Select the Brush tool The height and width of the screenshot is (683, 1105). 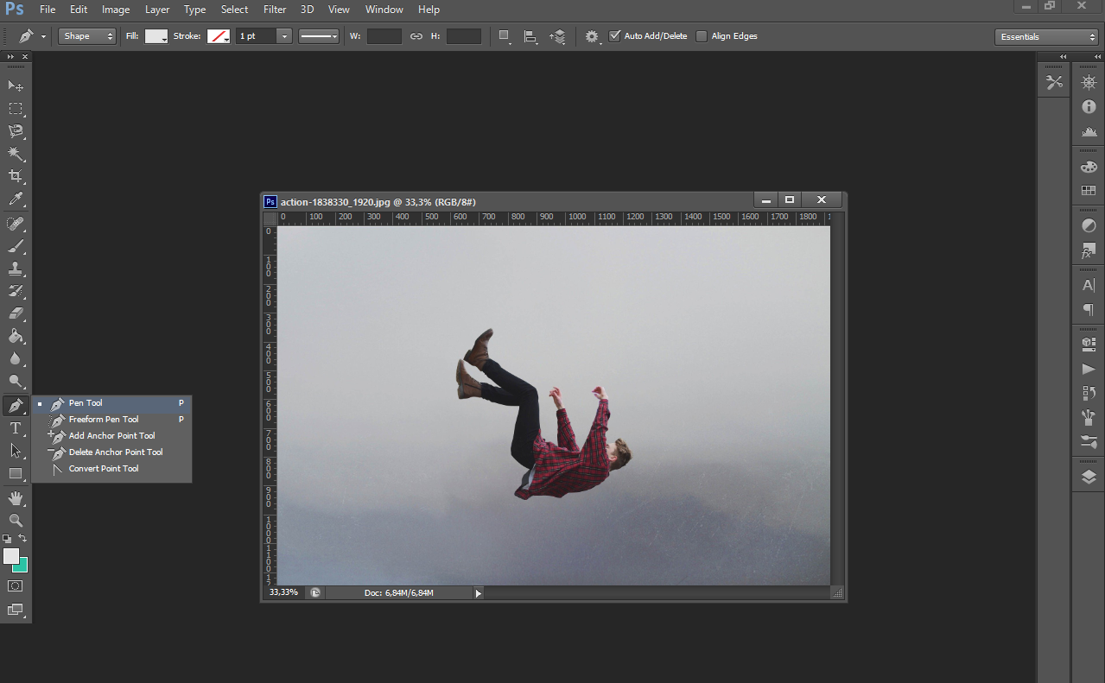point(16,246)
